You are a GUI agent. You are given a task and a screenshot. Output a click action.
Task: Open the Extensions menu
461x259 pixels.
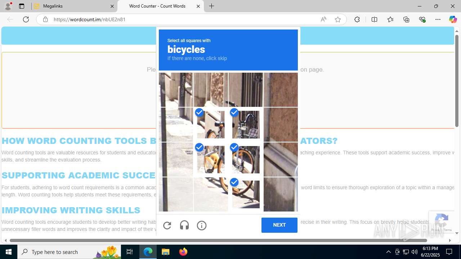357,19
